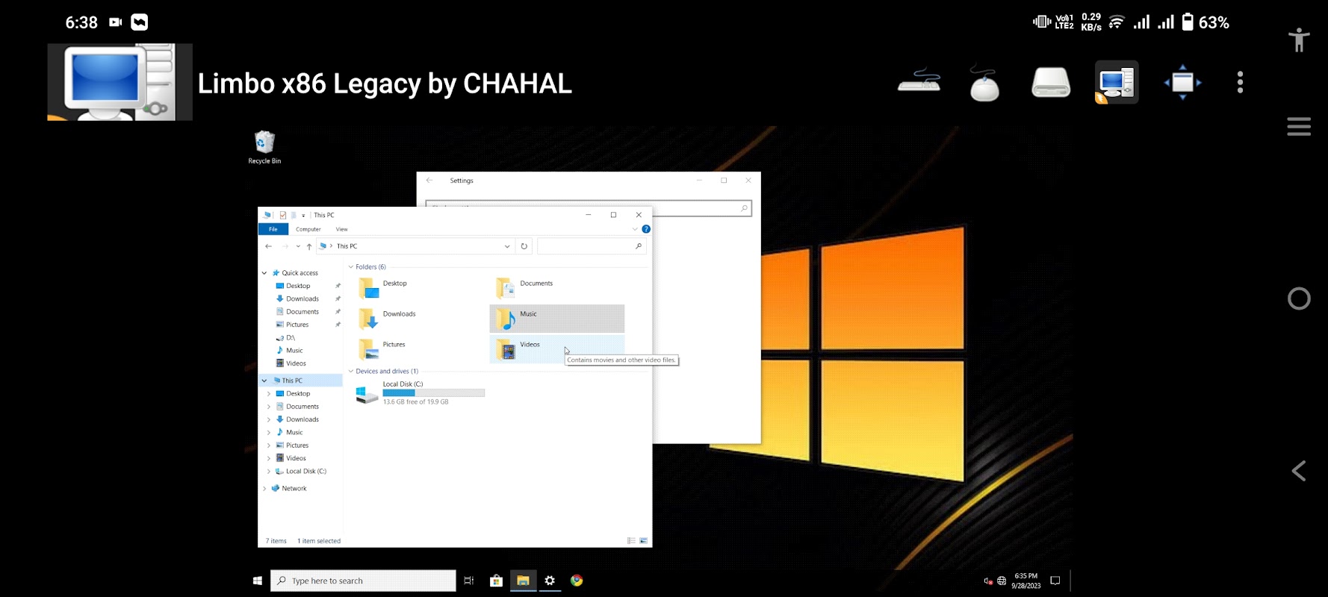This screenshot has width=1328, height=597.
Task: Click the Explorer up arrow
Action: tap(309, 246)
